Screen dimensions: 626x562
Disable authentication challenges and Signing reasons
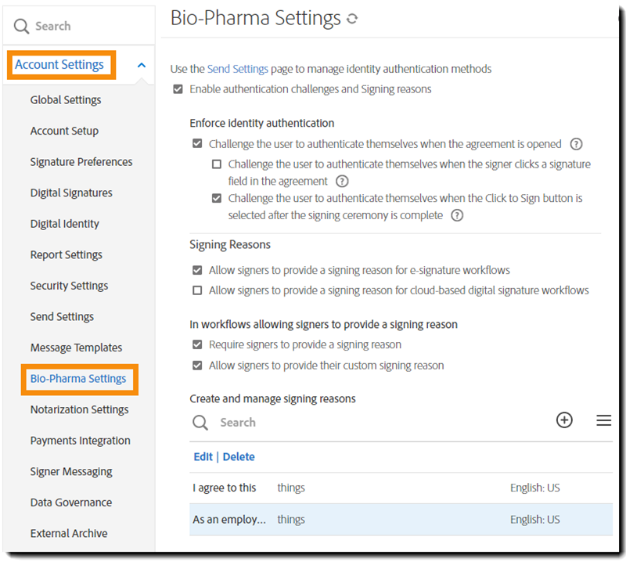[x=177, y=89]
